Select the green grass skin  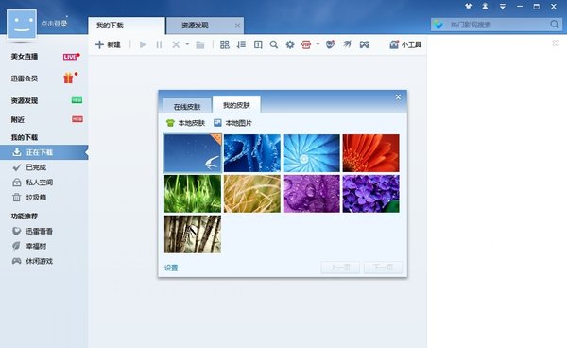pos(193,194)
